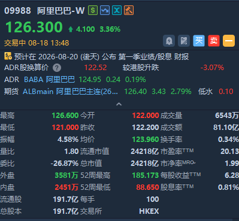Click the 52周最高 value 185.173
Viewport: 239px width, 221px height.
tap(146, 175)
